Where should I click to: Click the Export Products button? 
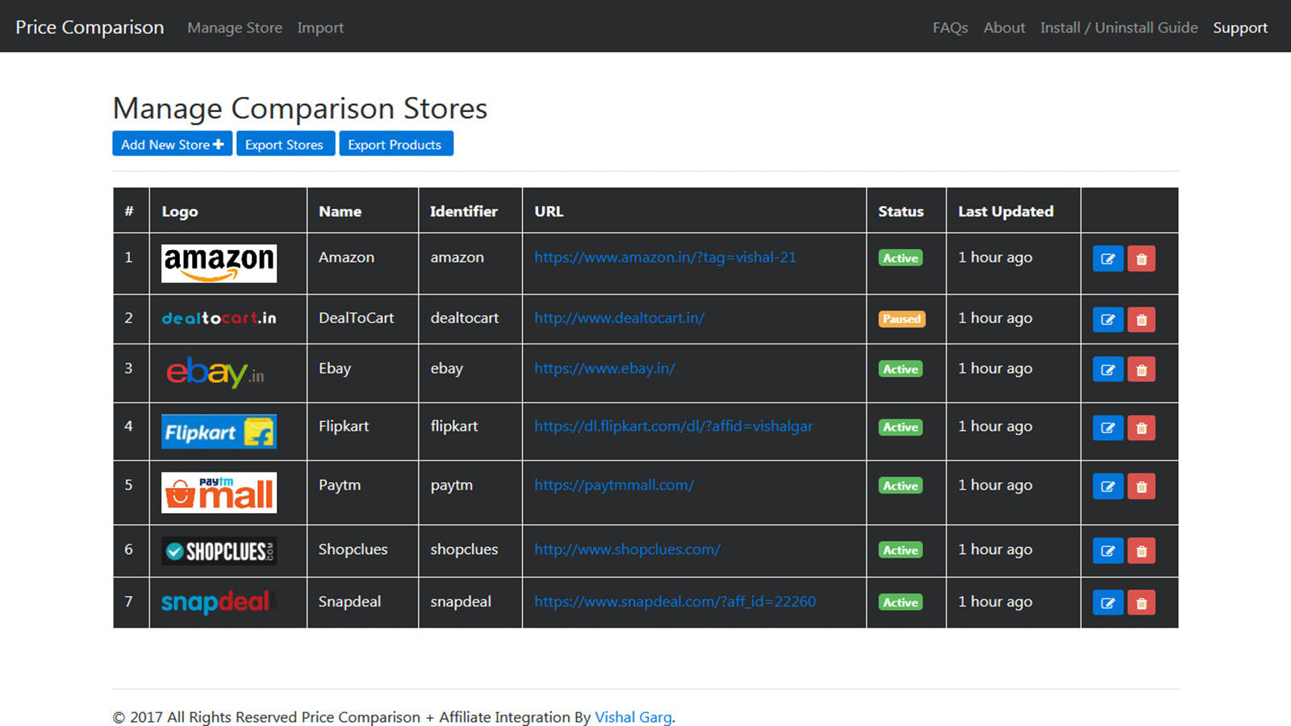(x=395, y=144)
